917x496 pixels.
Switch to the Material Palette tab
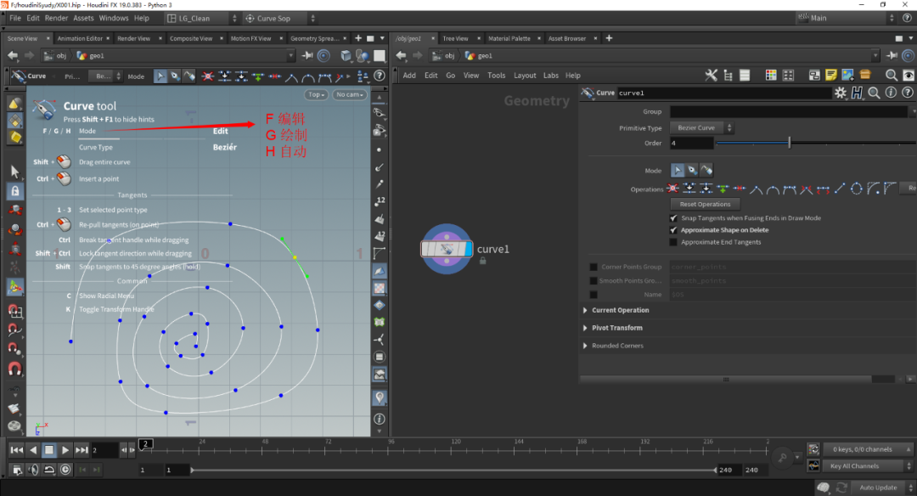coord(509,38)
